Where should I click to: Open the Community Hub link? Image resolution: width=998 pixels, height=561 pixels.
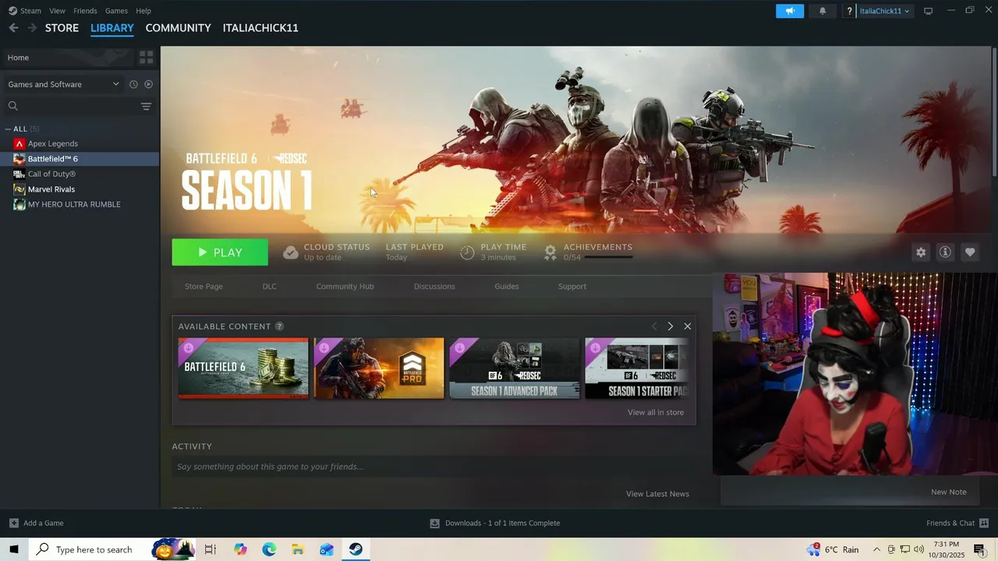(x=345, y=287)
